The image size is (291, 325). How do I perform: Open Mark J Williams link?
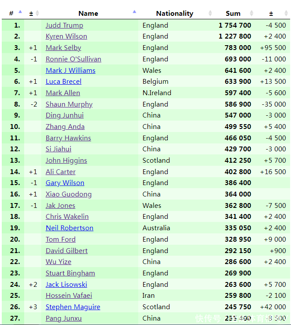[x=70, y=71]
